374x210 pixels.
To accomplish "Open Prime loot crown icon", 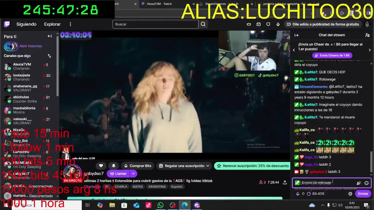I will [x=249, y=24].
